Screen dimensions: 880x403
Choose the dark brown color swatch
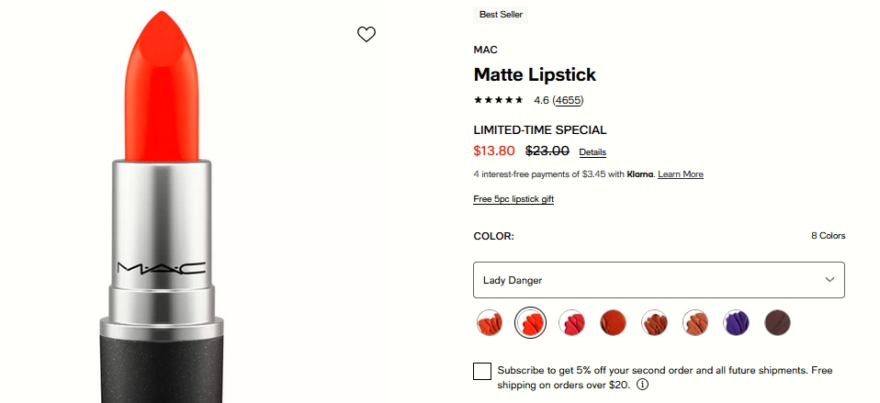point(777,322)
